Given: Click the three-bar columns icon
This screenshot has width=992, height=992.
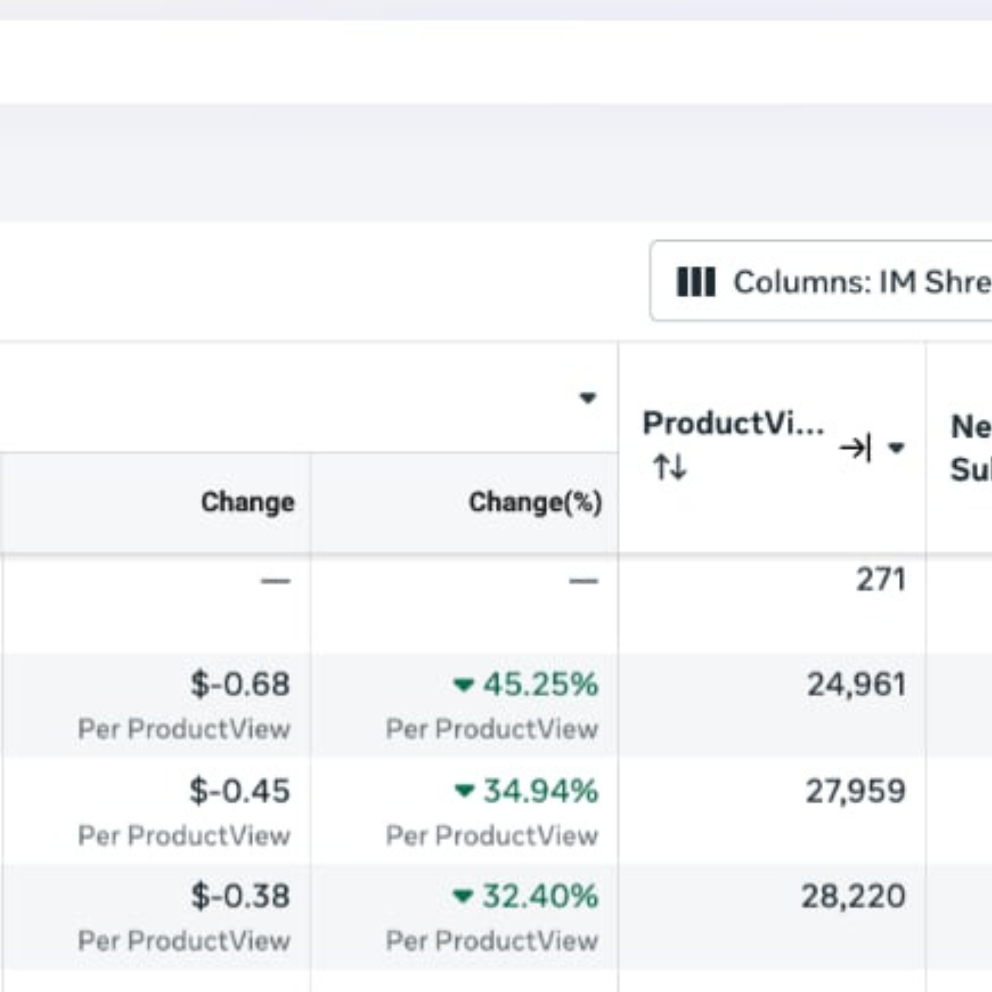Looking at the screenshot, I should (696, 282).
